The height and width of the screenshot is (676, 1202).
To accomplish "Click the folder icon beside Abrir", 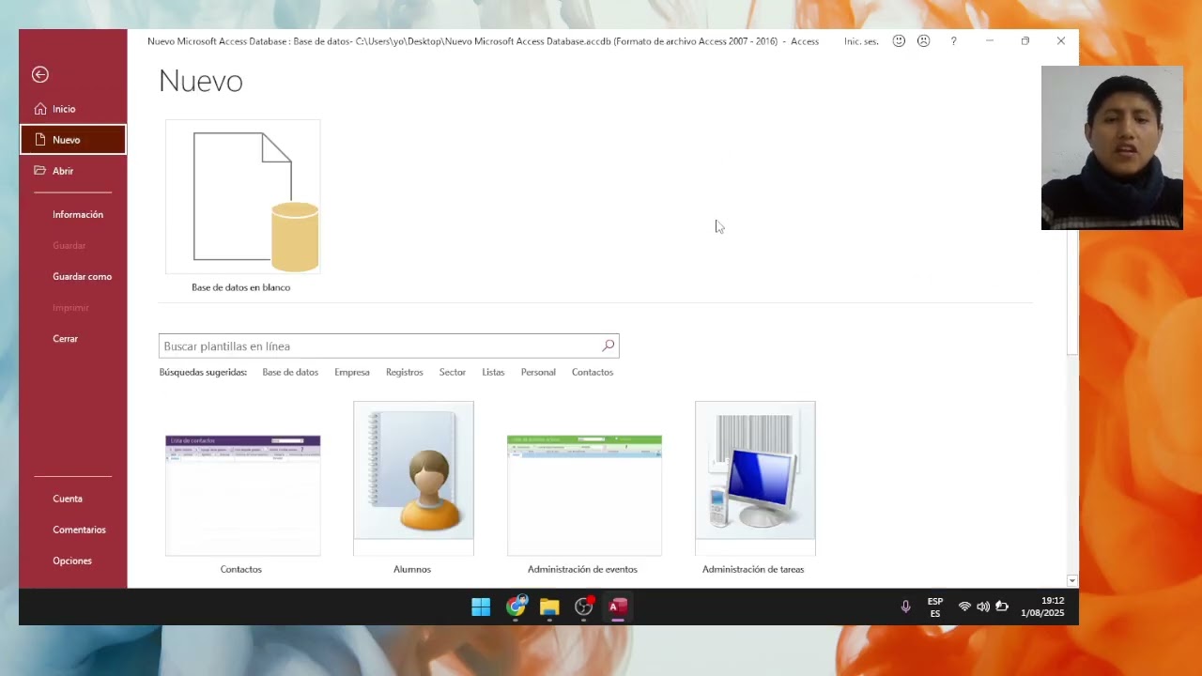I will point(39,170).
